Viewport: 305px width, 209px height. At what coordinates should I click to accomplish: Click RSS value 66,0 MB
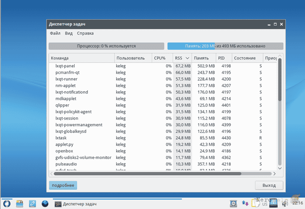[183, 72]
